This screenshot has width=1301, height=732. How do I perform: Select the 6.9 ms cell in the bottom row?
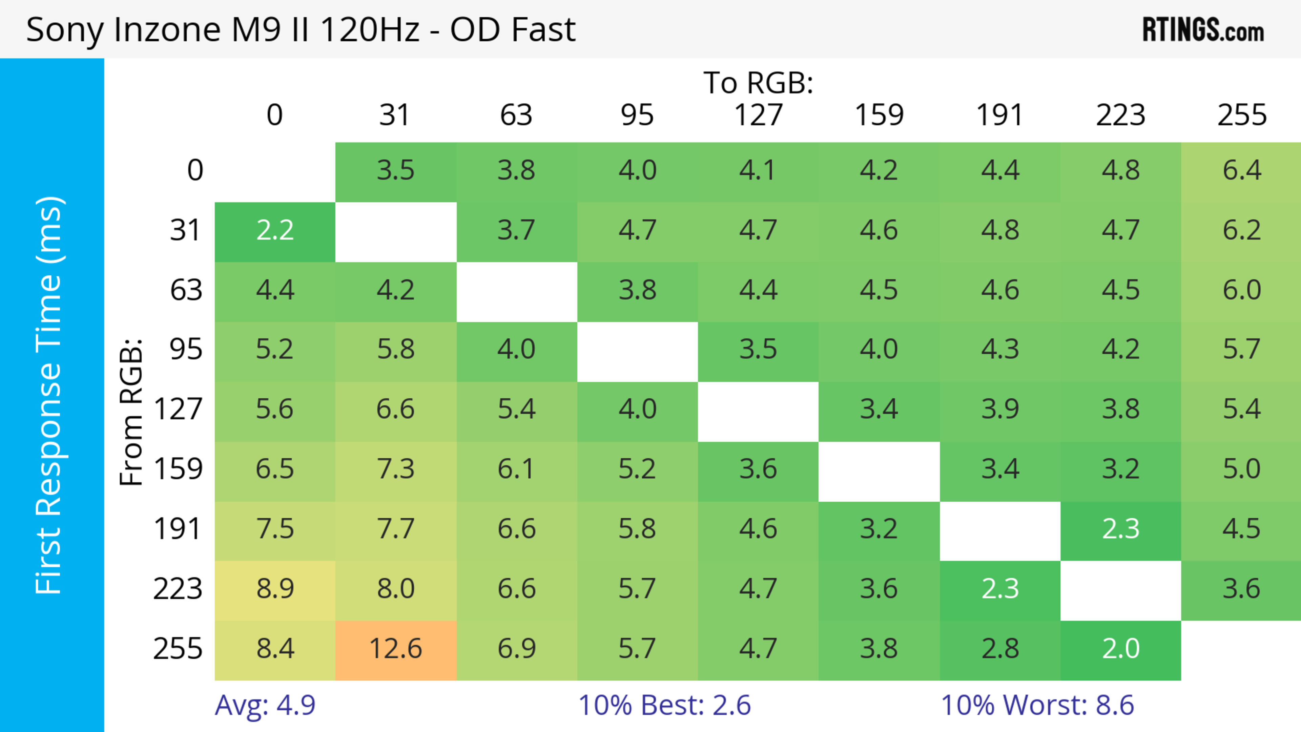pos(516,649)
